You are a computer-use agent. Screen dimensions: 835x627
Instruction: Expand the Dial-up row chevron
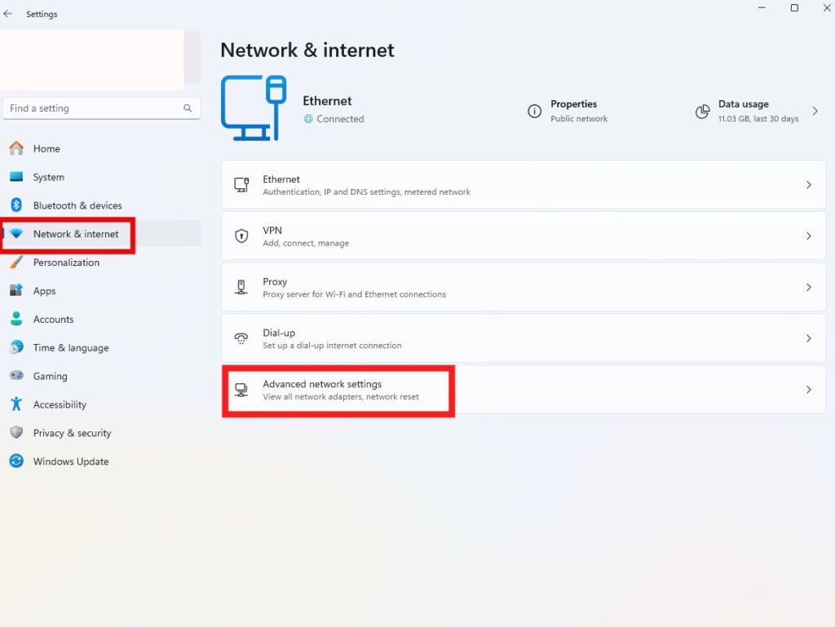coord(808,338)
